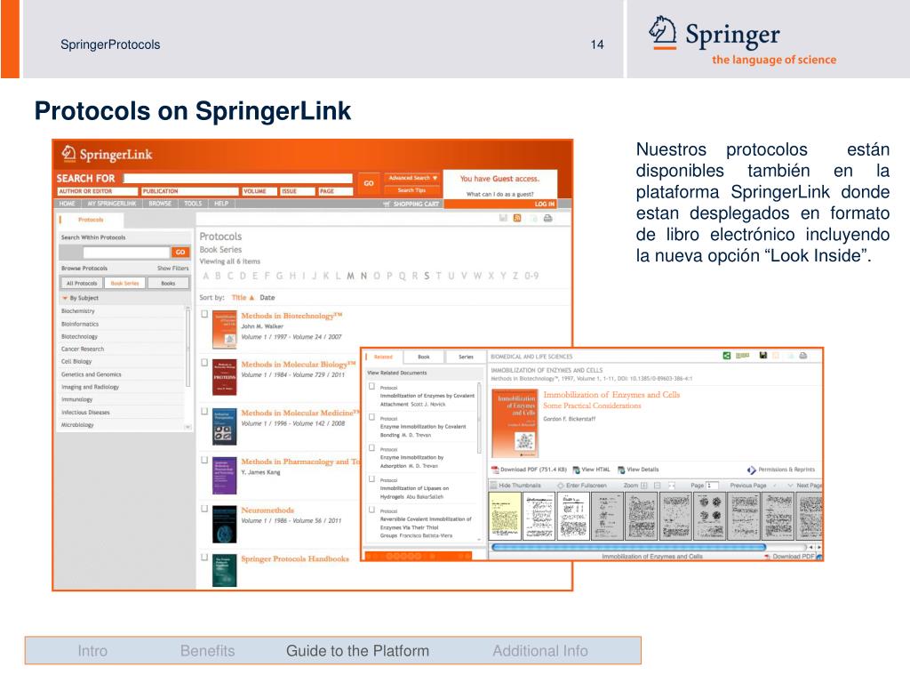Click the Enter Fullscreen icon

tap(561, 485)
